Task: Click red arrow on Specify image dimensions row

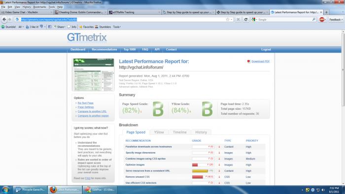Action: (x=219, y=153)
